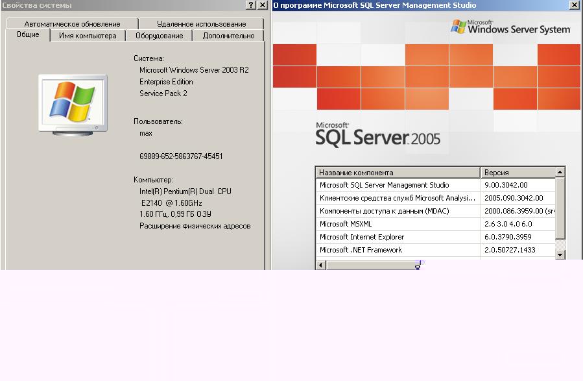Image resolution: width=583 pixels, height=381 pixels.
Task: Click the component list scroll up arrow
Action: click(x=560, y=173)
